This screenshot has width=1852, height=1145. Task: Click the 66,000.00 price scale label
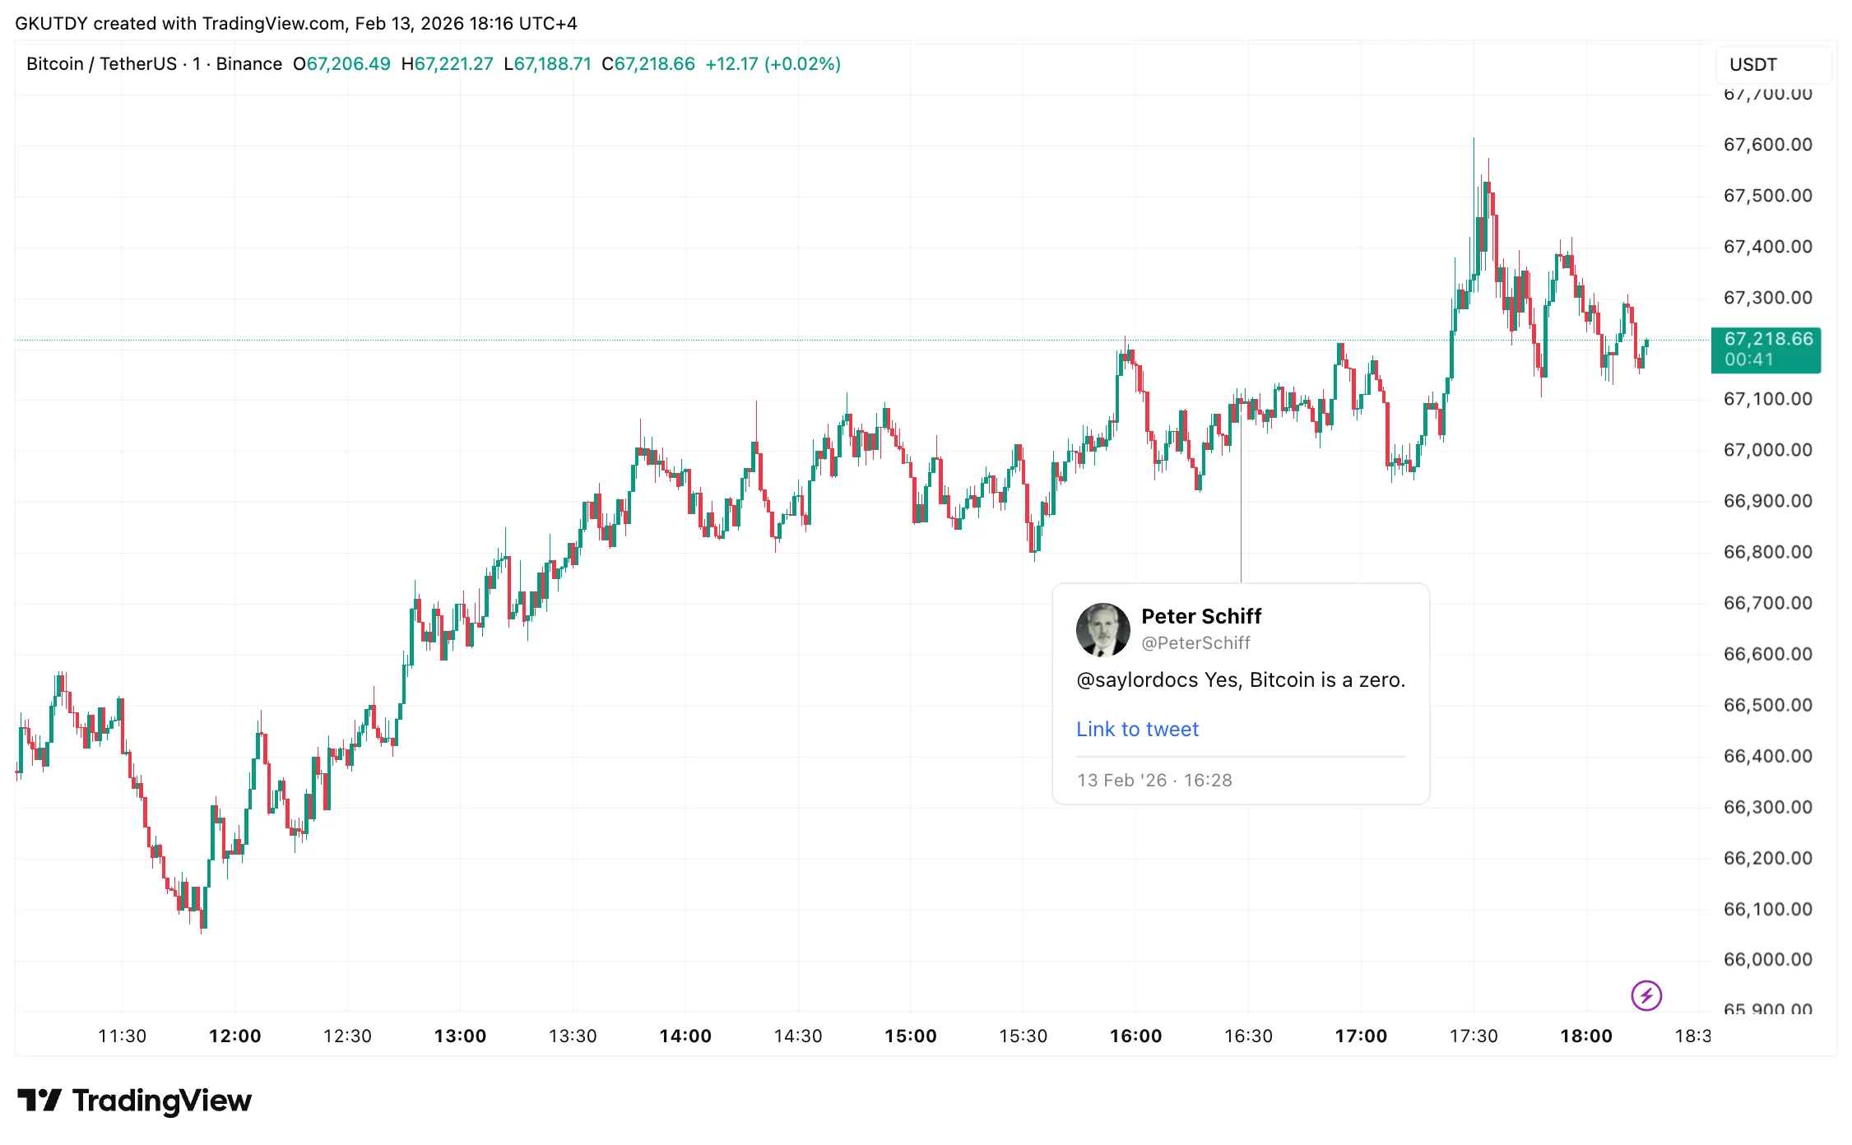1767,960
